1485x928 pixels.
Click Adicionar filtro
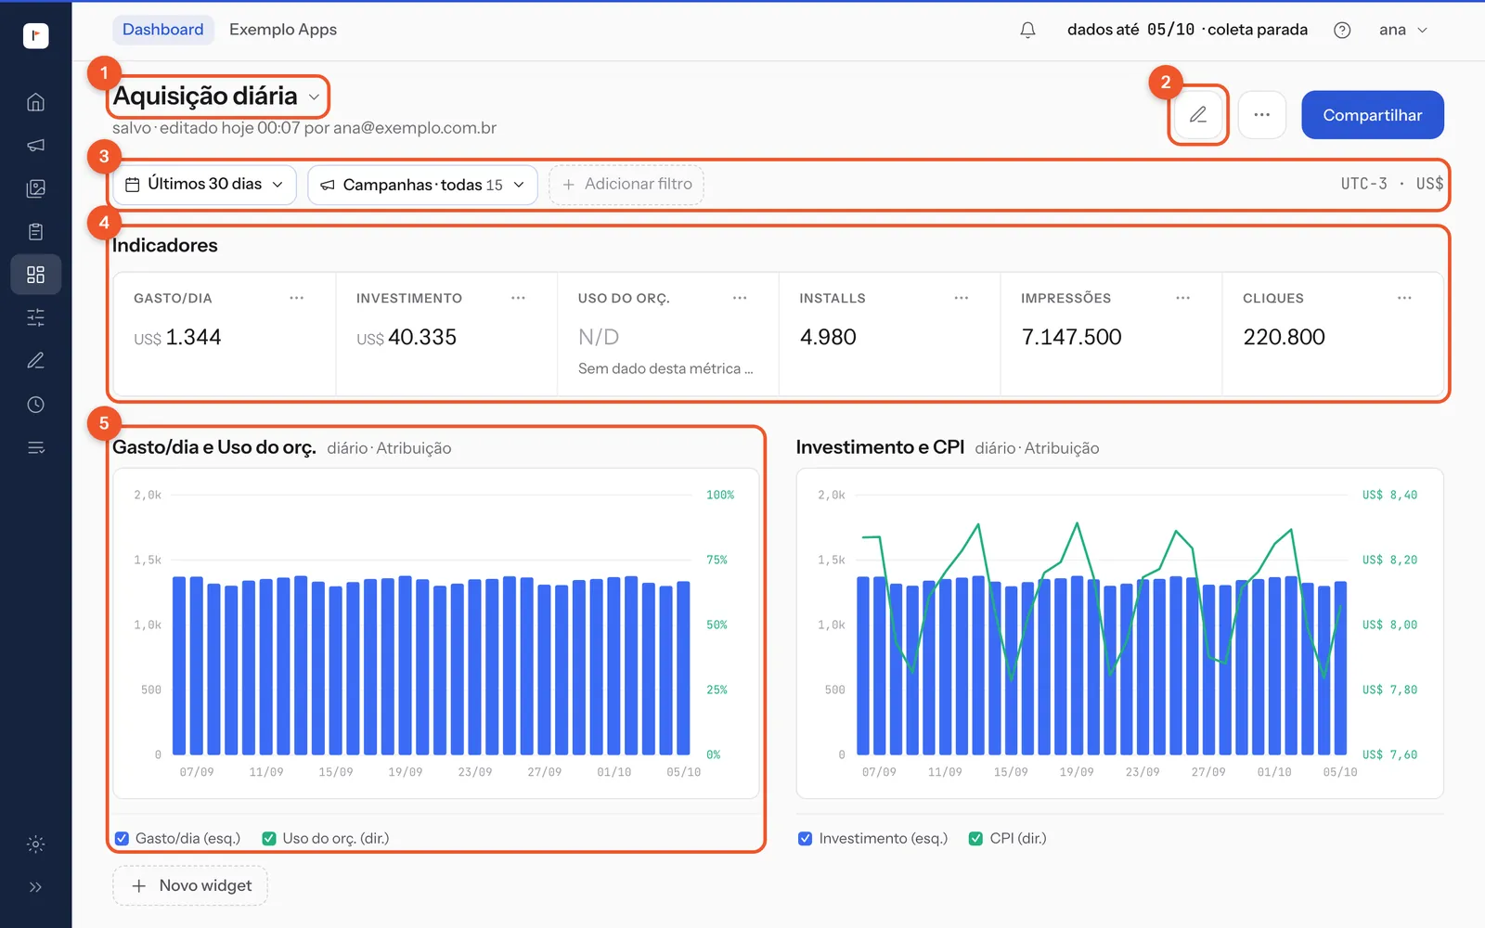point(626,185)
